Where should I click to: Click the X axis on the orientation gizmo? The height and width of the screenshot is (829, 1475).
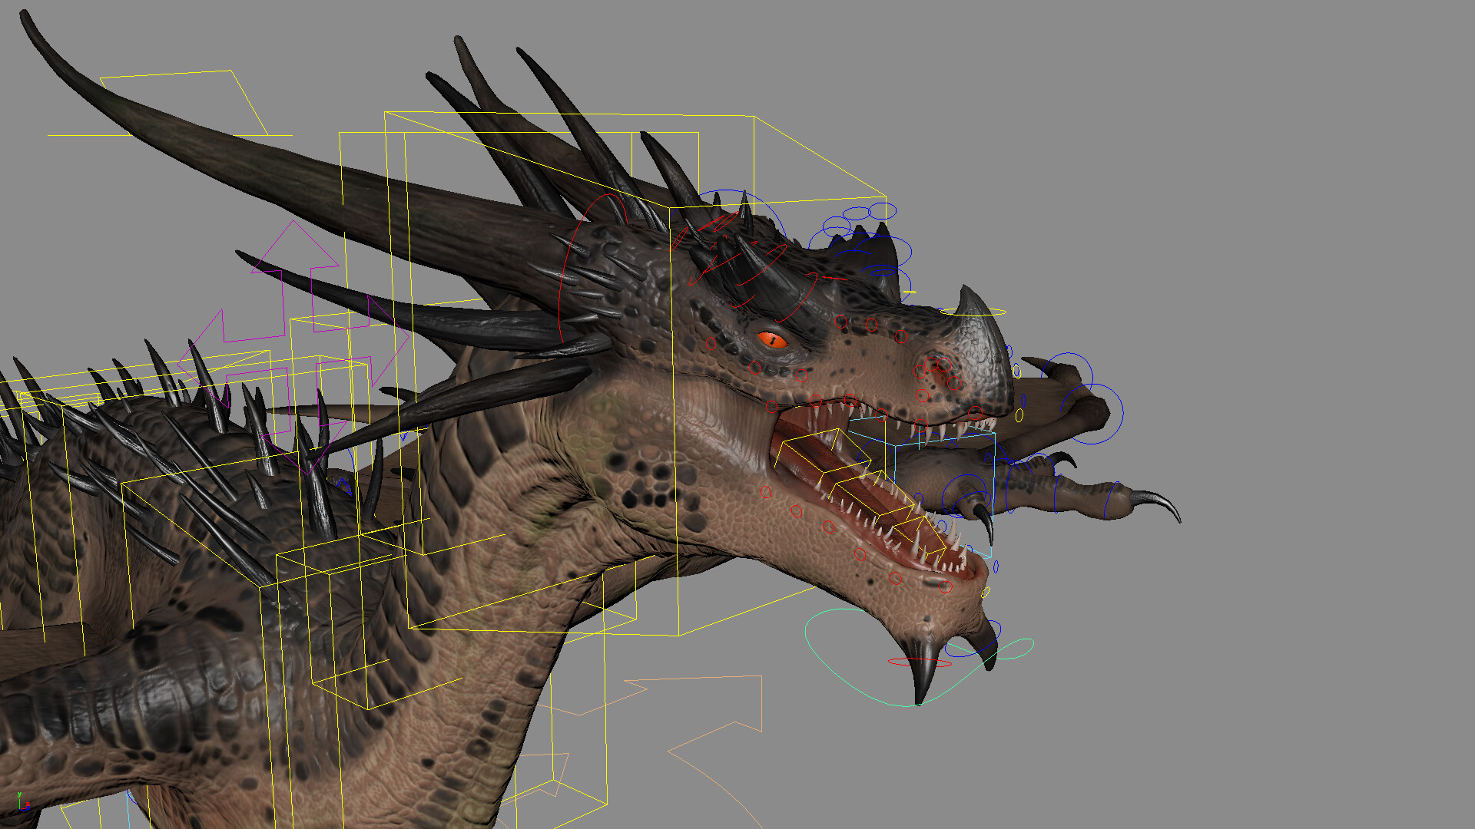tap(28, 803)
